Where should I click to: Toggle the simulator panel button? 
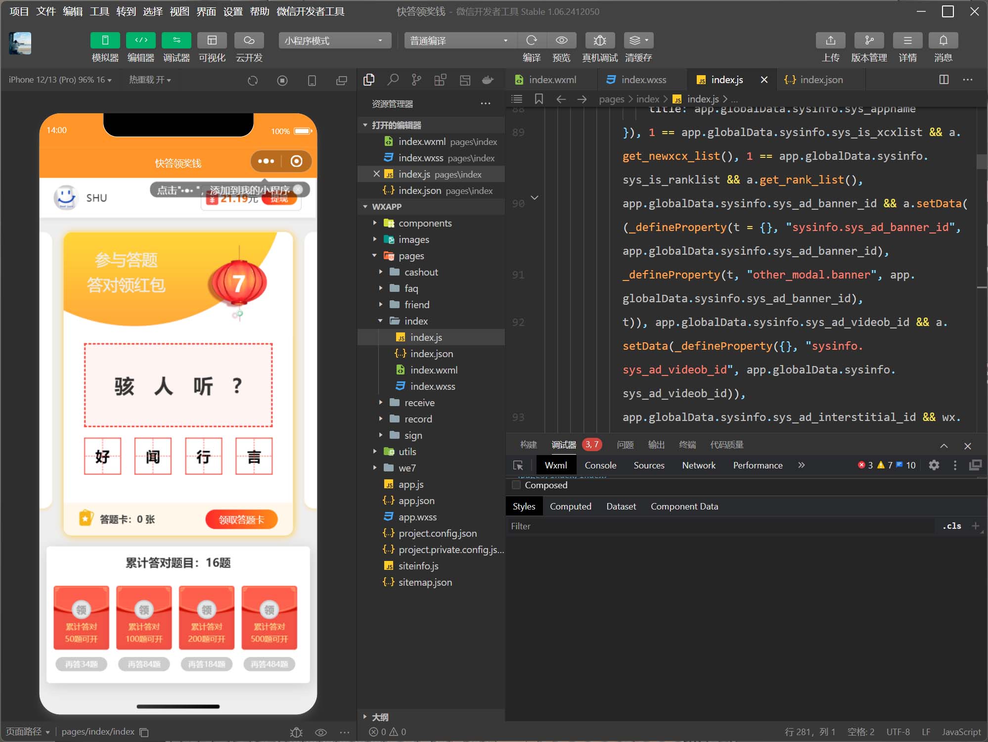(x=105, y=40)
